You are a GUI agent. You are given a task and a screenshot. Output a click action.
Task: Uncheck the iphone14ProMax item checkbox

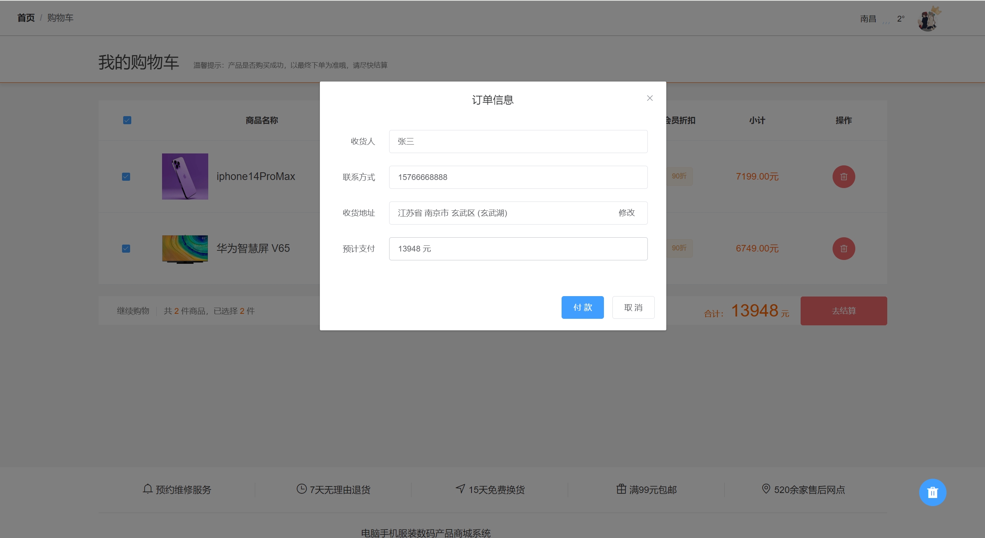[126, 177]
